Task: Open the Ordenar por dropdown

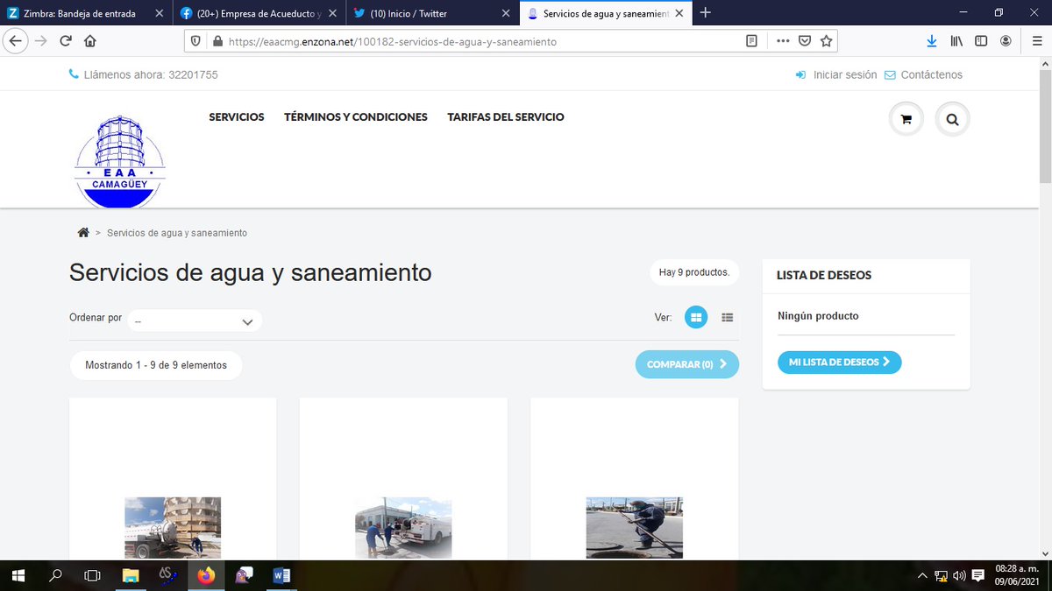Action: pos(195,320)
